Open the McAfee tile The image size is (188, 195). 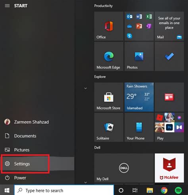coord(169,168)
